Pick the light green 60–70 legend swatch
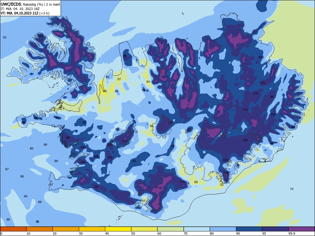Viewport: 315px width, 236px height. pos(170,229)
